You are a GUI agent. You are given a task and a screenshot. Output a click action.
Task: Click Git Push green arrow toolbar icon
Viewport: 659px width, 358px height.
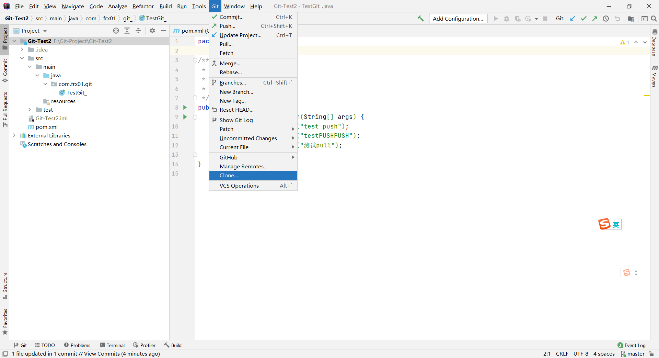pyautogui.click(x=594, y=19)
